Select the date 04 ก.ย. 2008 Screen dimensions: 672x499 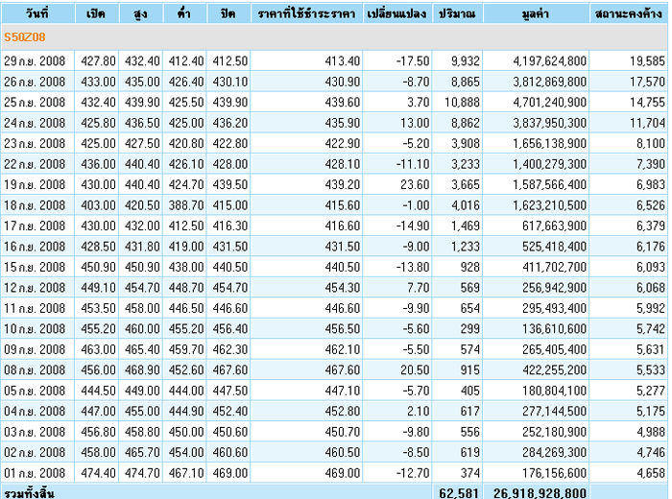point(35,411)
